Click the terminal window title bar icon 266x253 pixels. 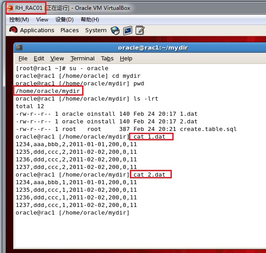19,47
